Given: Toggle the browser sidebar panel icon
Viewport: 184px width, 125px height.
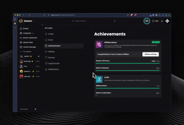Looking at the screenshot, I should click(x=15, y=19).
